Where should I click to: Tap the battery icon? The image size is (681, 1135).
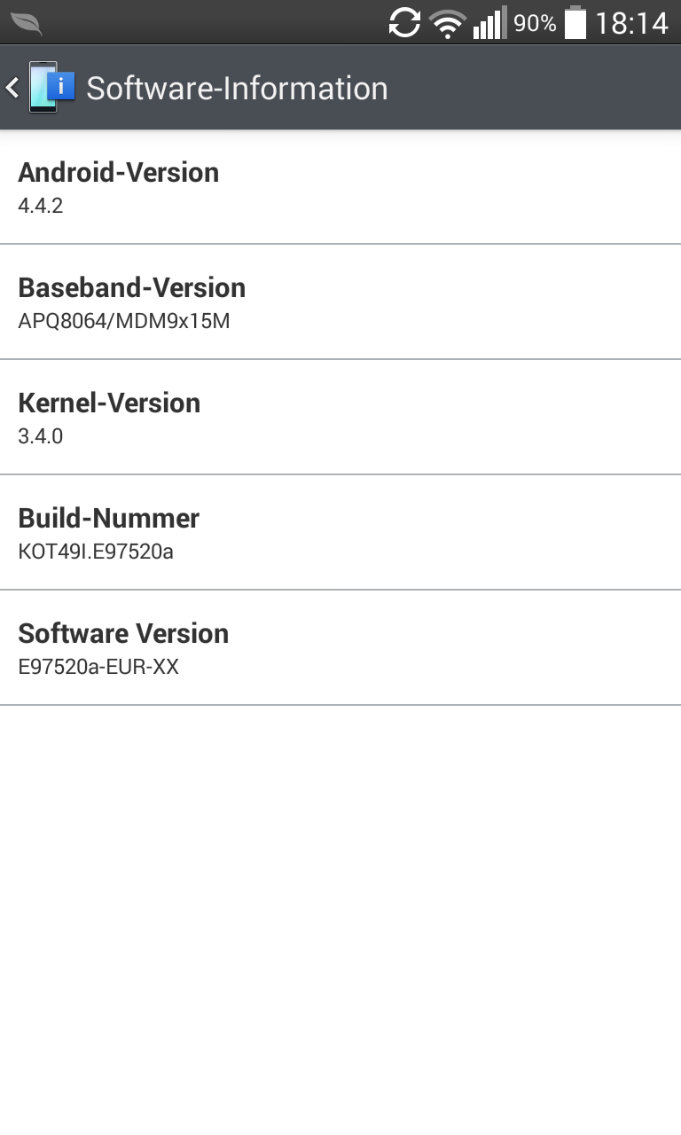575,23
